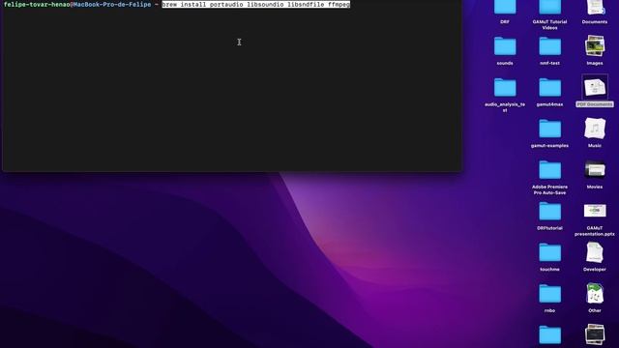619x348 pixels.
Task: Select the touchme folder
Action: pos(550,252)
